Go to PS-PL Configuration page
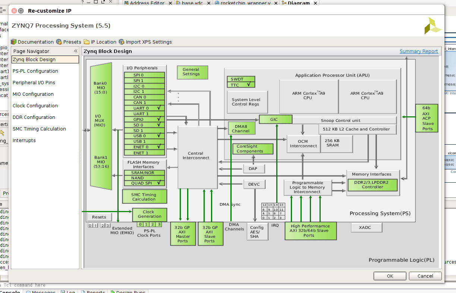 click(35, 71)
